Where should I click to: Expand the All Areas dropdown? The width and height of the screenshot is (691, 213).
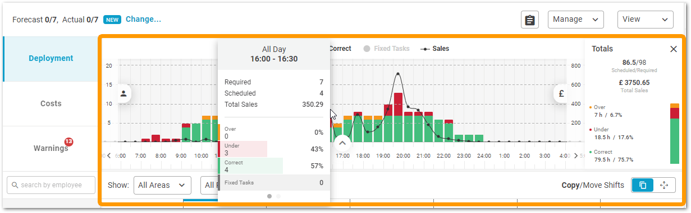tap(162, 185)
